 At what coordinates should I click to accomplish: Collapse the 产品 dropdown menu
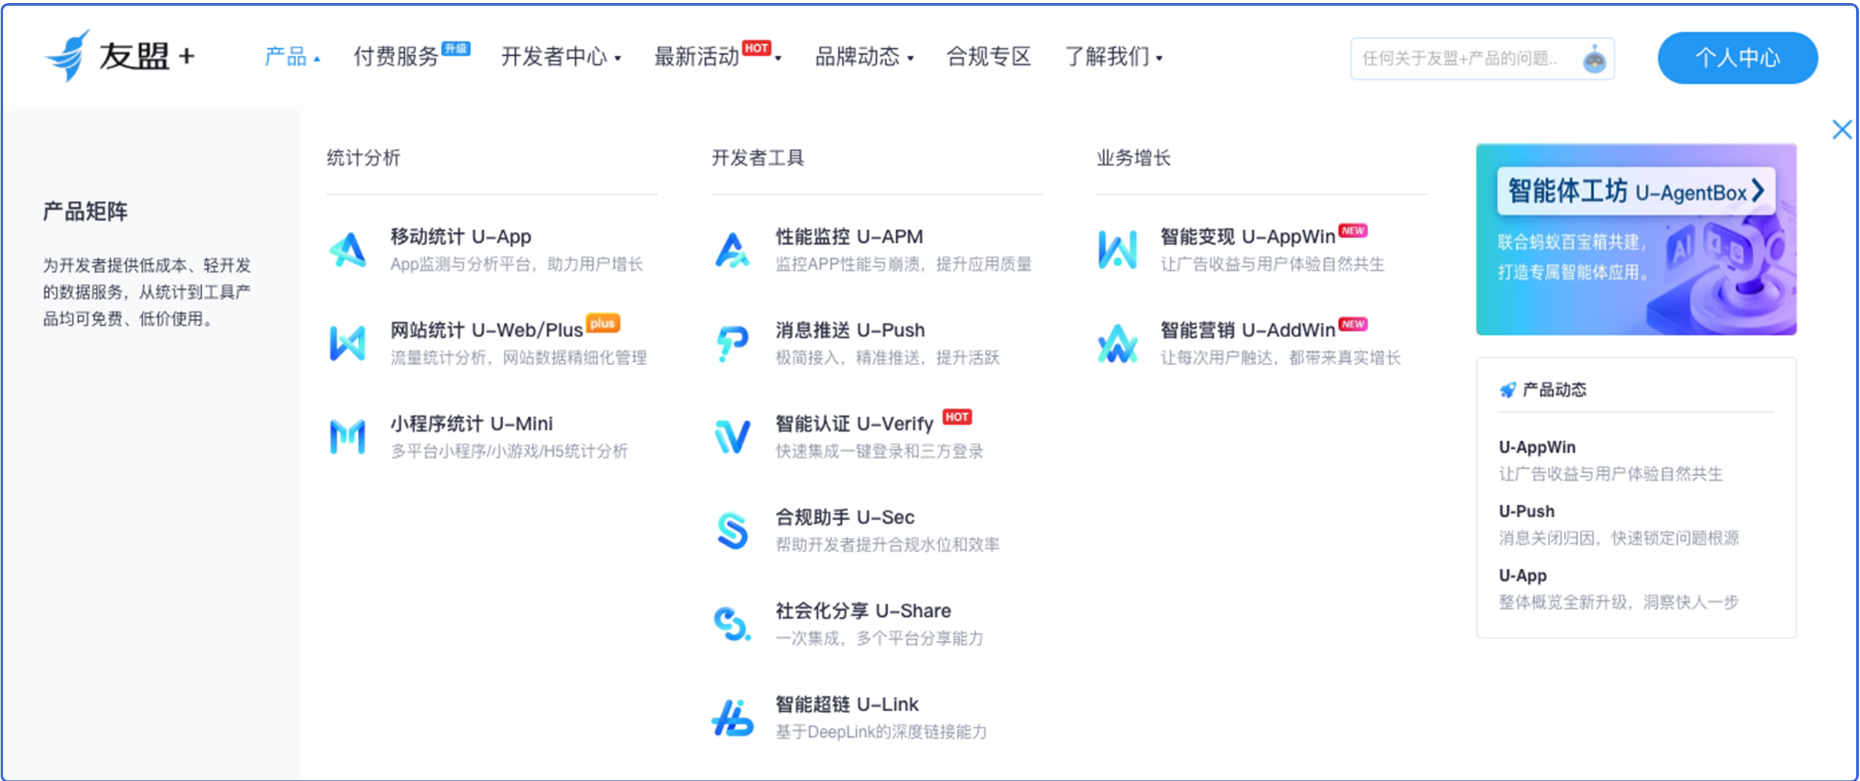click(x=292, y=56)
